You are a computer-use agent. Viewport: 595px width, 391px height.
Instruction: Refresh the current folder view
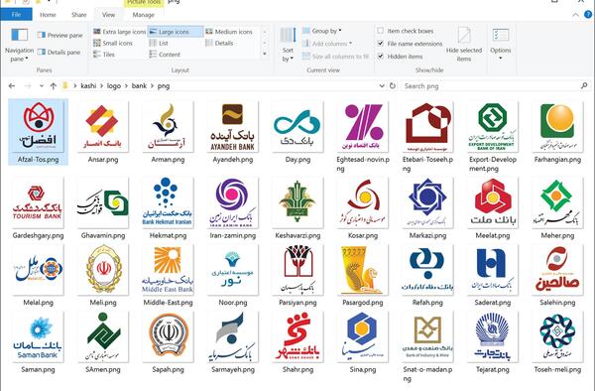(393, 86)
